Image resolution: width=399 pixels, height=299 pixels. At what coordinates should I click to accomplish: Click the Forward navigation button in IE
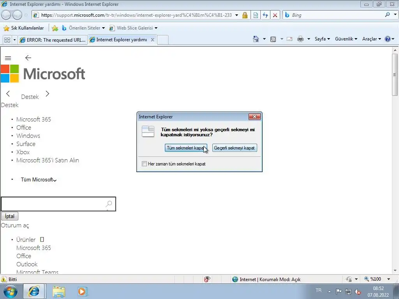tap(17, 15)
